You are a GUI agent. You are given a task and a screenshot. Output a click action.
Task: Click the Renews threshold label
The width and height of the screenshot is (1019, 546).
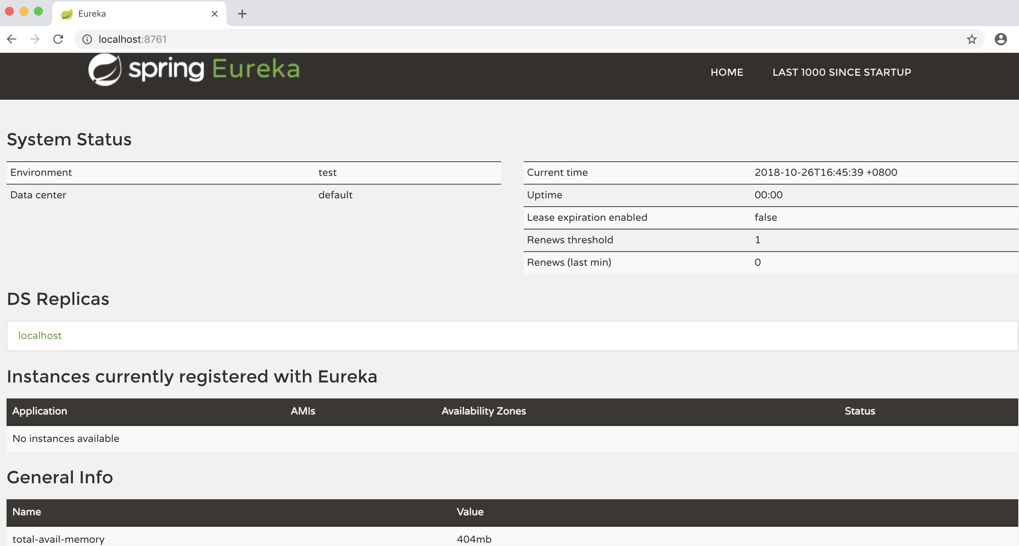pyautogui.click(x=570, y=240)
